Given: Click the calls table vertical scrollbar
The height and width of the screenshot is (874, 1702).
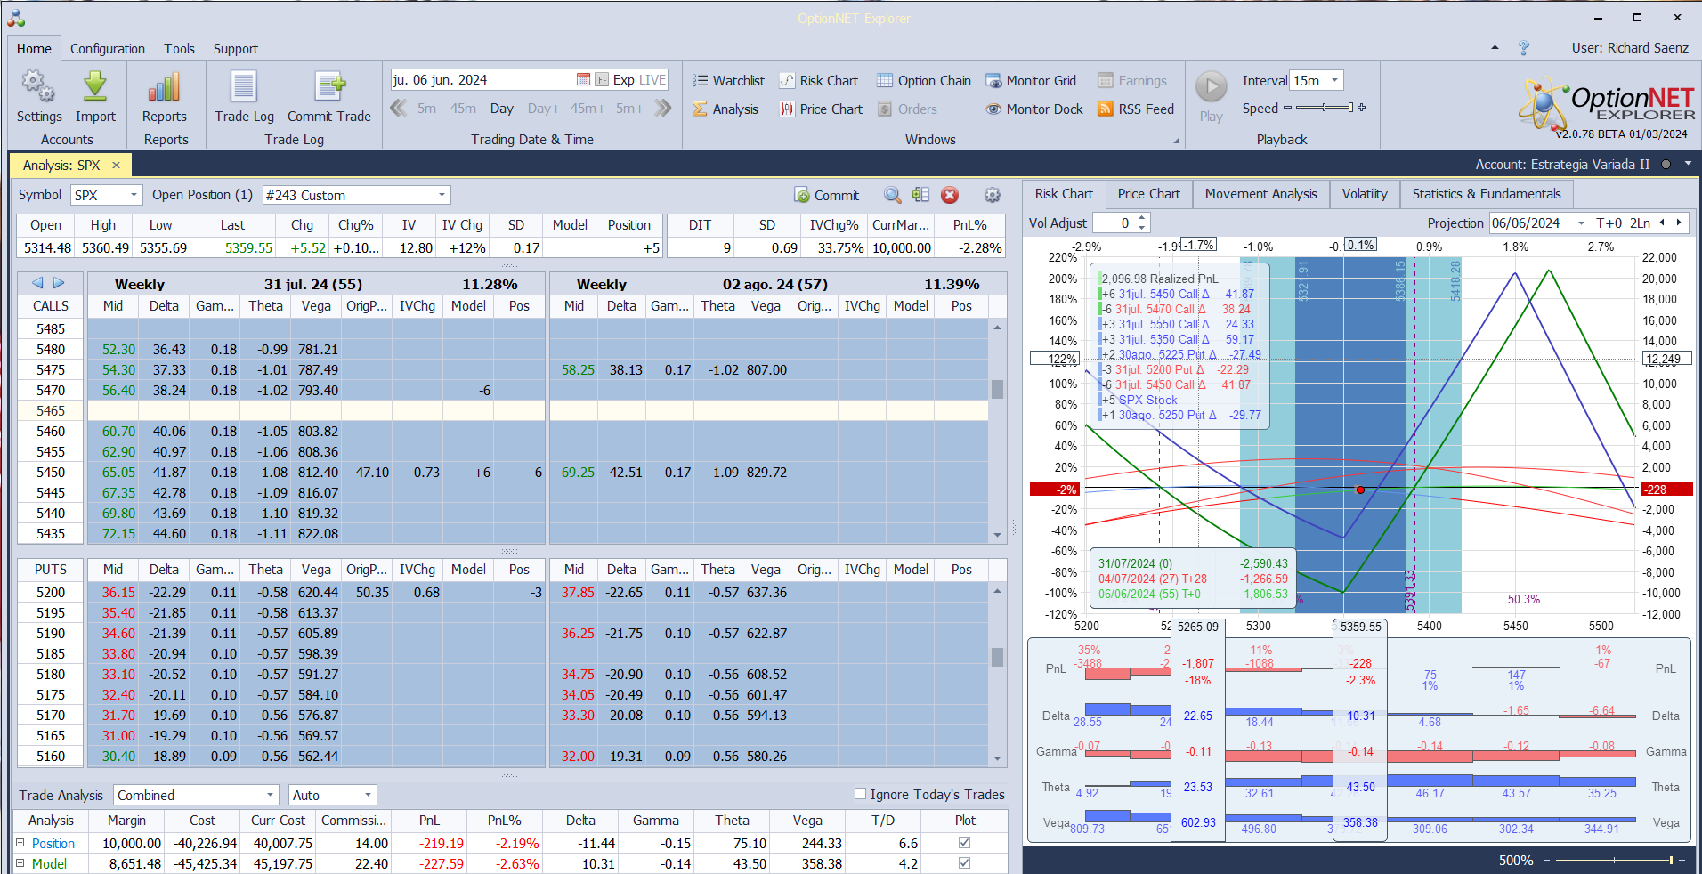Looking at the screenshot, I should [997, 431].
